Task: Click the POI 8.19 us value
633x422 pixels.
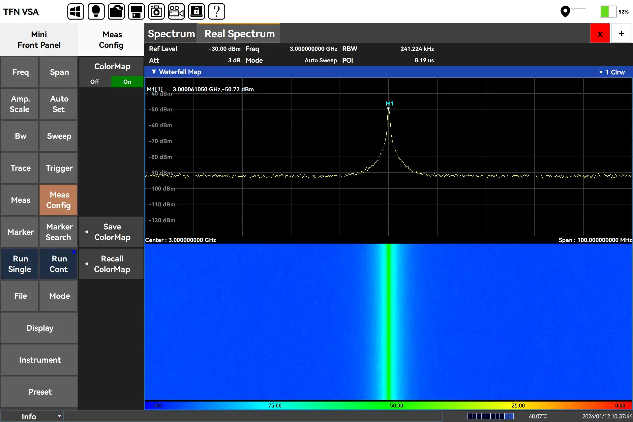Action: click(424, 60)
